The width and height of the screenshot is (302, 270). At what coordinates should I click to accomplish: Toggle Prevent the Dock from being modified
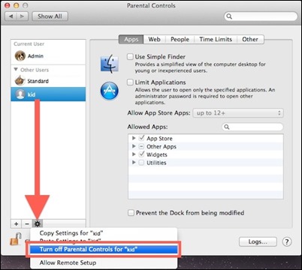coord(131,213)
